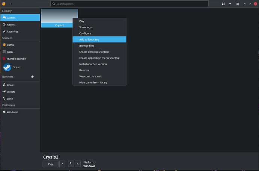This screenshot has height=171, width=259.
Task: Click the clock icon beside Recent
Action: coord(4,24)
